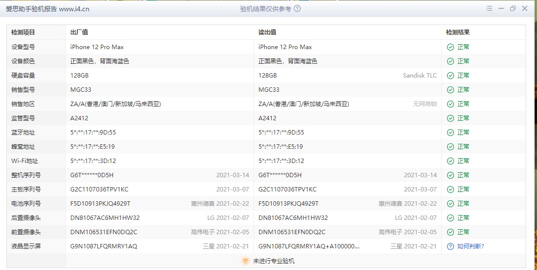
Task: Click the 读出值 column header
Action: tap(267, 32)
